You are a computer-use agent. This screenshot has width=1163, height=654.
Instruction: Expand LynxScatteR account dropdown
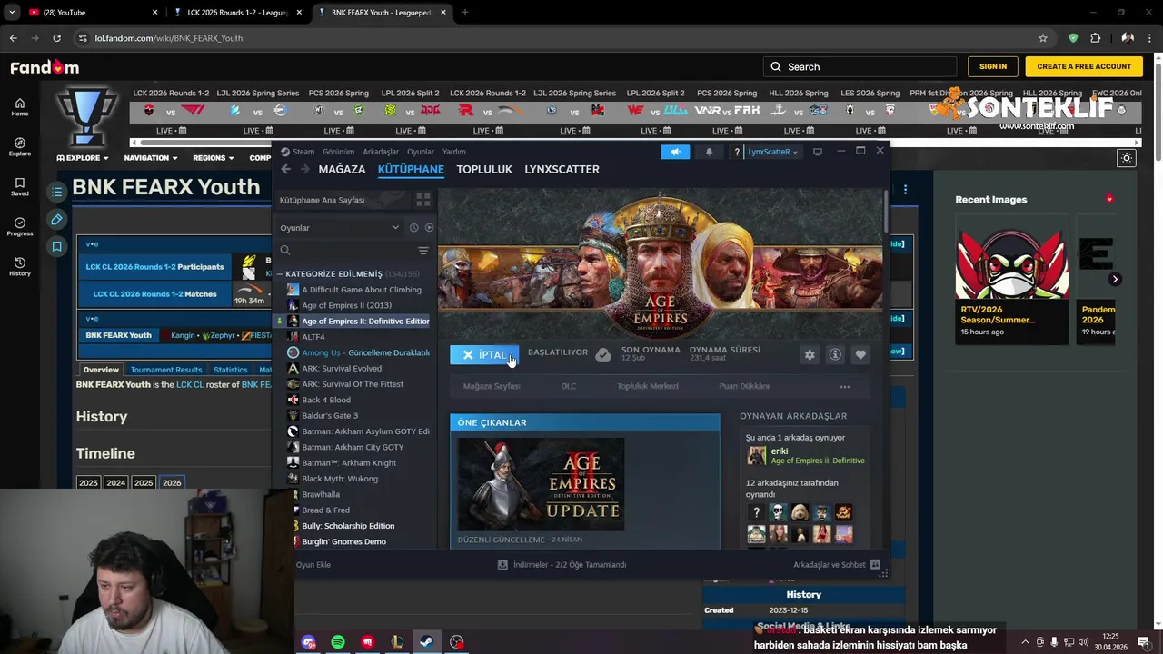[x=772, y=152]
